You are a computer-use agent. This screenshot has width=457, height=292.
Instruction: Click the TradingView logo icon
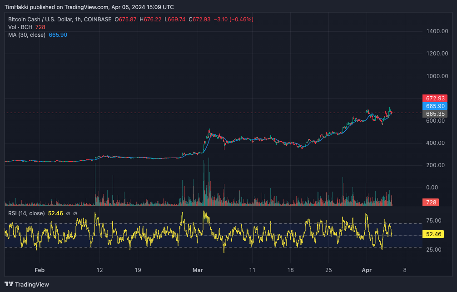(9, 285)
